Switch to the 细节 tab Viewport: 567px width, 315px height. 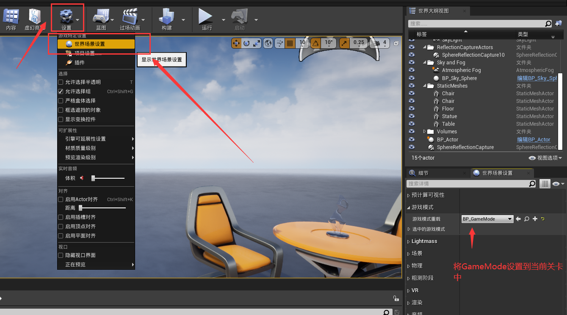pyautogui.click(x=423, y=173)
